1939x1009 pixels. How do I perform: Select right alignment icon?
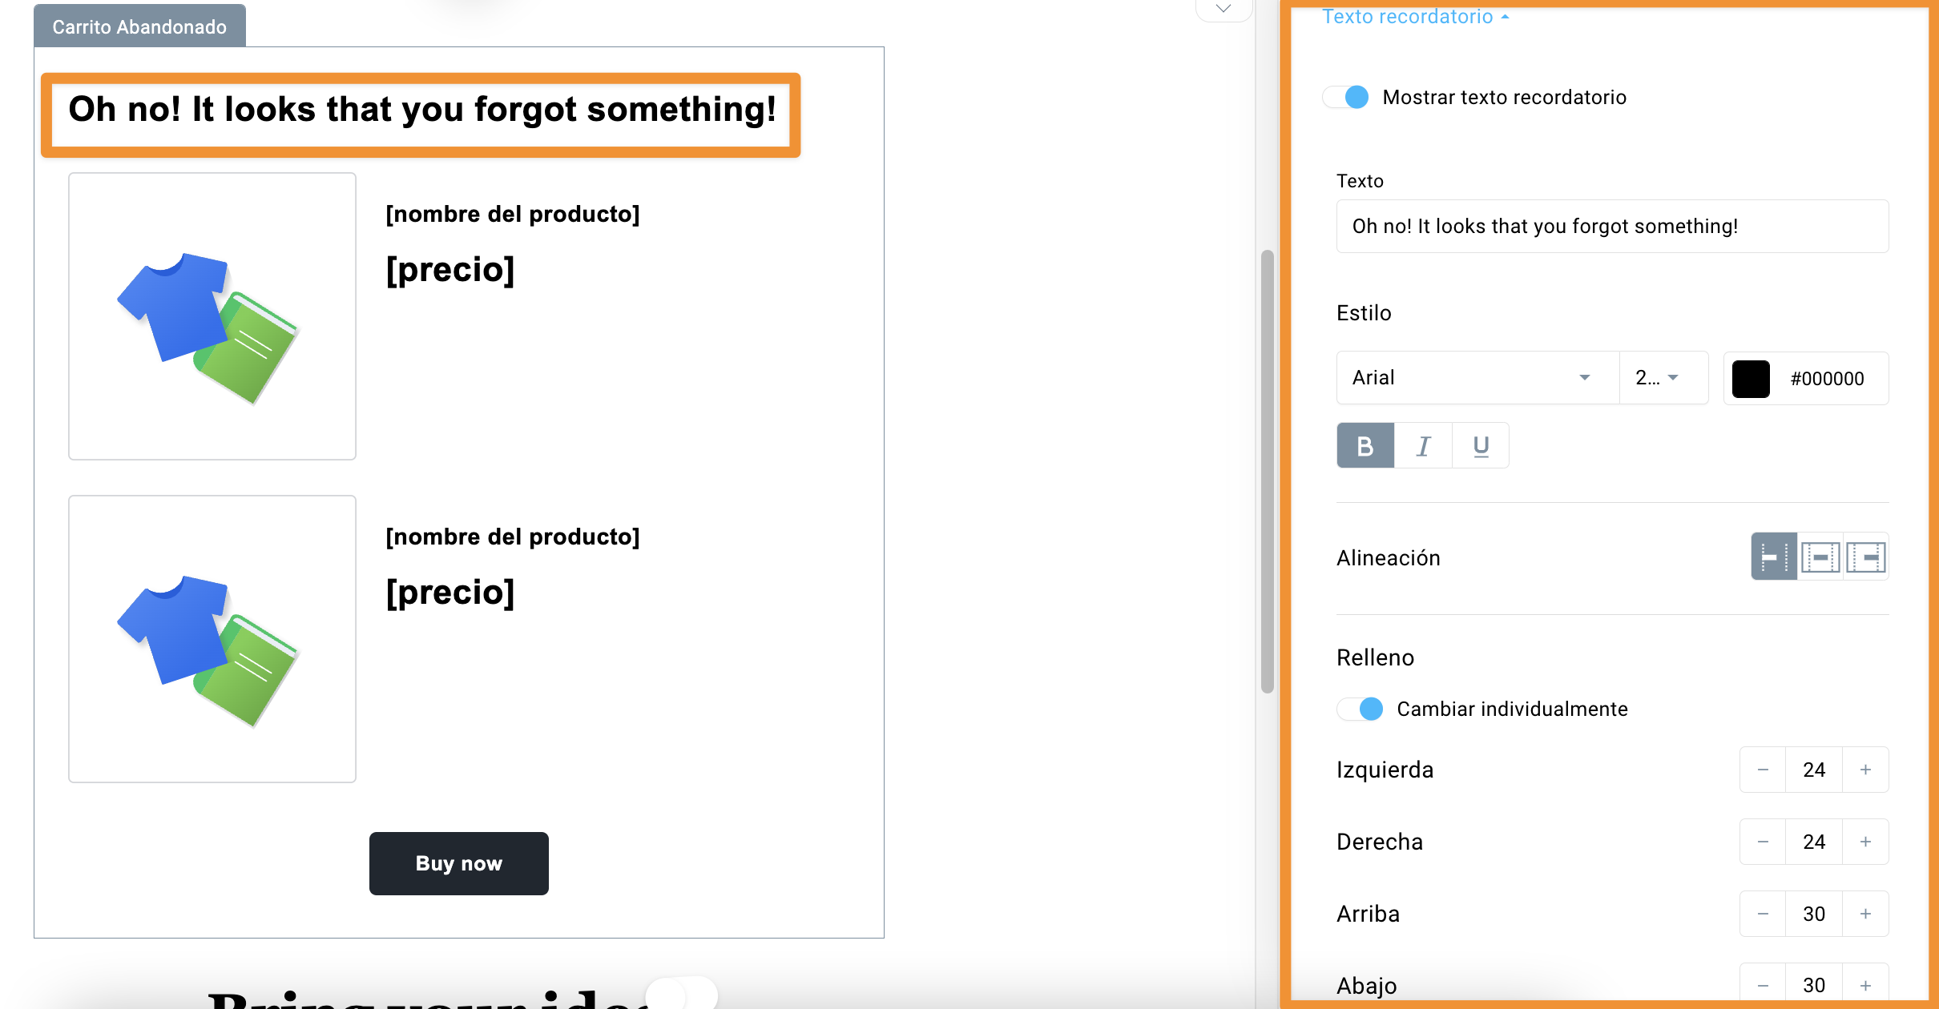coord(1866,557)
